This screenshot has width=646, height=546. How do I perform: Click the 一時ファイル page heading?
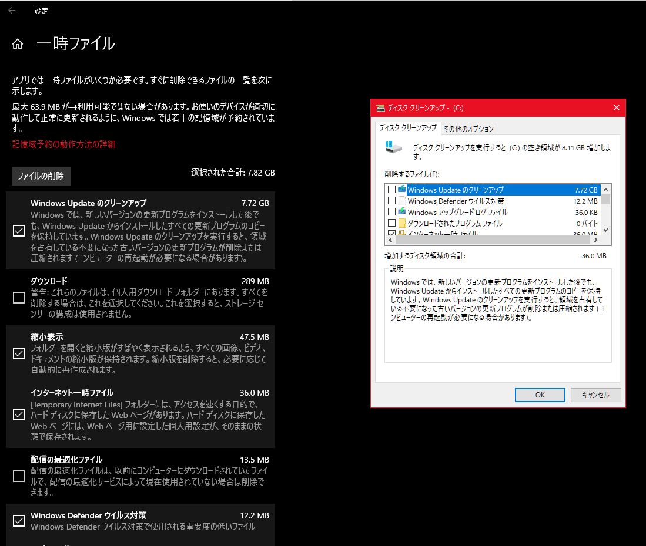[x=75, y=43]
